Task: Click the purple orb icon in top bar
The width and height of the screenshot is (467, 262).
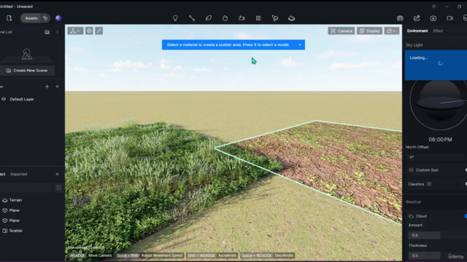Action: pyautogui.click(x=58, y=18)
